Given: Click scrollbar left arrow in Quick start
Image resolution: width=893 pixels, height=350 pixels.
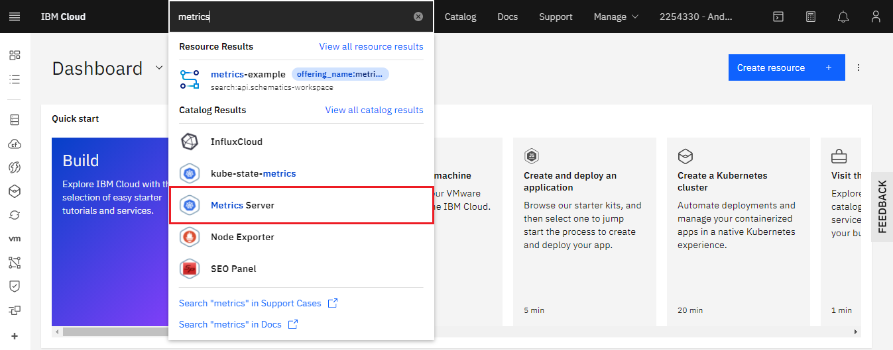Looking at the screenshot, I should 56,331.
